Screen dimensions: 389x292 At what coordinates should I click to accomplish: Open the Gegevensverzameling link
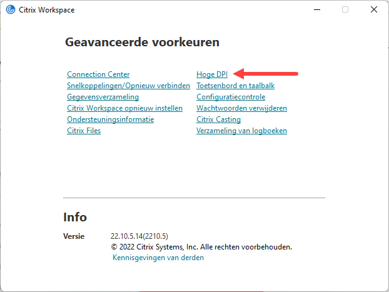(103, 97)
